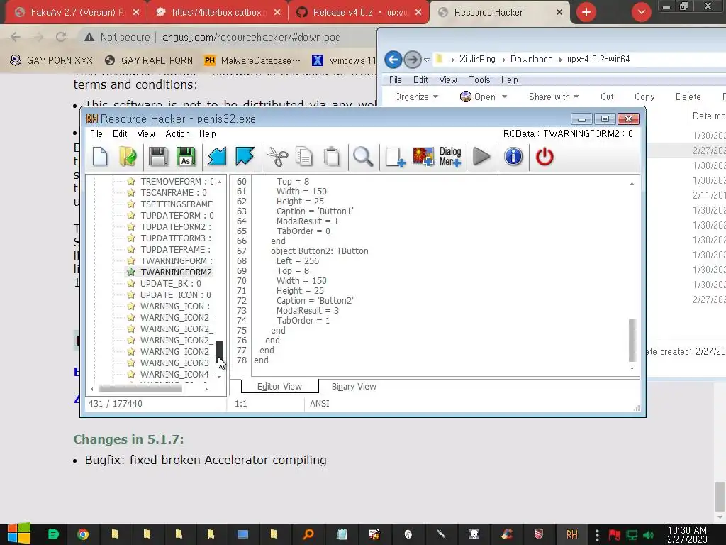
Task: Open the File menu in Resource Hacker
Action: coord(96,133)
